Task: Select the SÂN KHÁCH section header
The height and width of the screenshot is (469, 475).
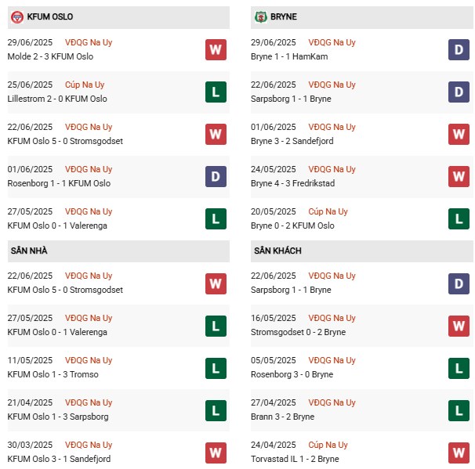Action: click(x=277, y=251)
